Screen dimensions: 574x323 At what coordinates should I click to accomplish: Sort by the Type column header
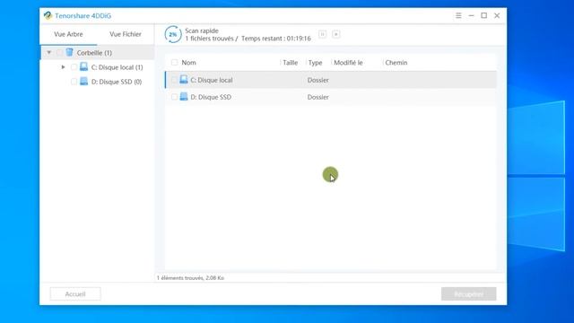[315, 63]
